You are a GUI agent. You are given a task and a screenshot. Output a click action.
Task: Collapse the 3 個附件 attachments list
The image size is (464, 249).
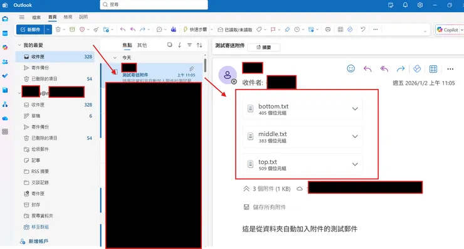(246, 189)
